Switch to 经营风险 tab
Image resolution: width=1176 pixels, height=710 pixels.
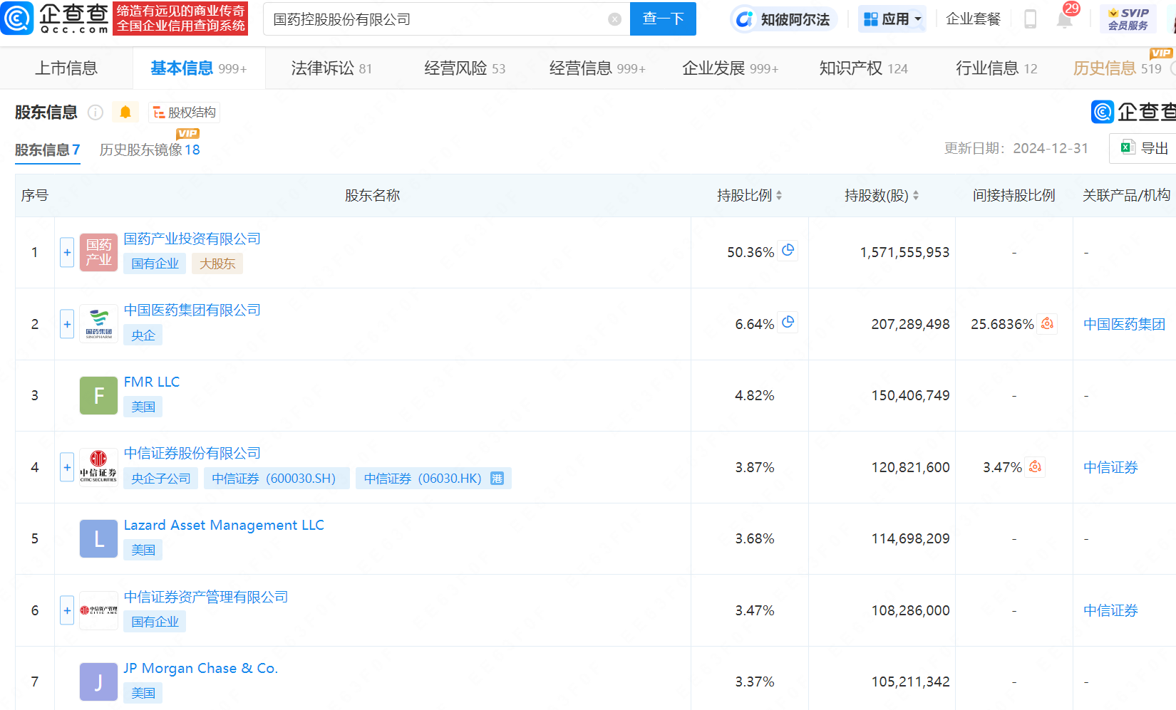(465, 68)
